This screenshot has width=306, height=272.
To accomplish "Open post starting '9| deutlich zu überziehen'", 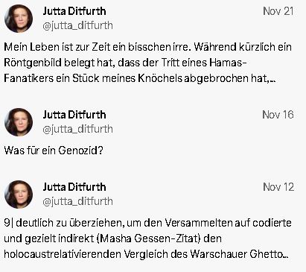I will pyautogui.click(x=148, y=238).
